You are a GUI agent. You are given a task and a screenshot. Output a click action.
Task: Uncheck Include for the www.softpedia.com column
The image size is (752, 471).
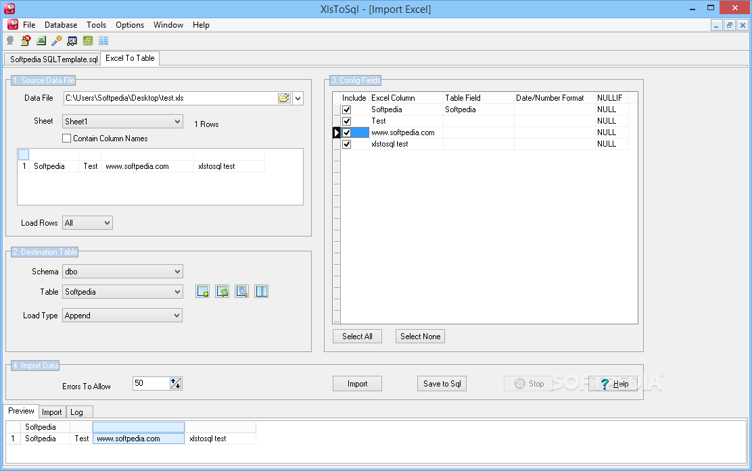[x=347, y=132]
